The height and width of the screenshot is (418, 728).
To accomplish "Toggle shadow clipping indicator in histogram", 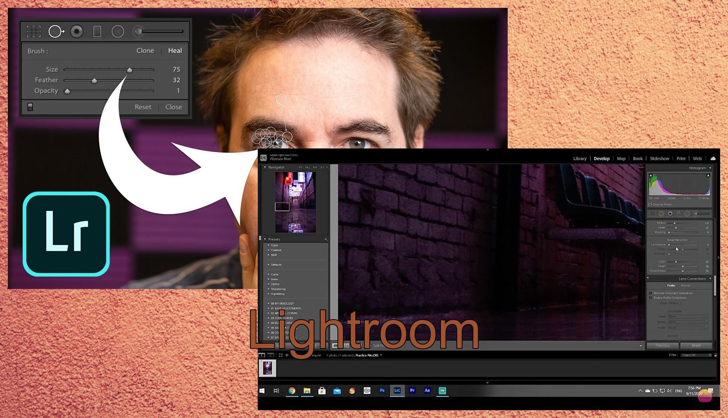I will 651,175.
